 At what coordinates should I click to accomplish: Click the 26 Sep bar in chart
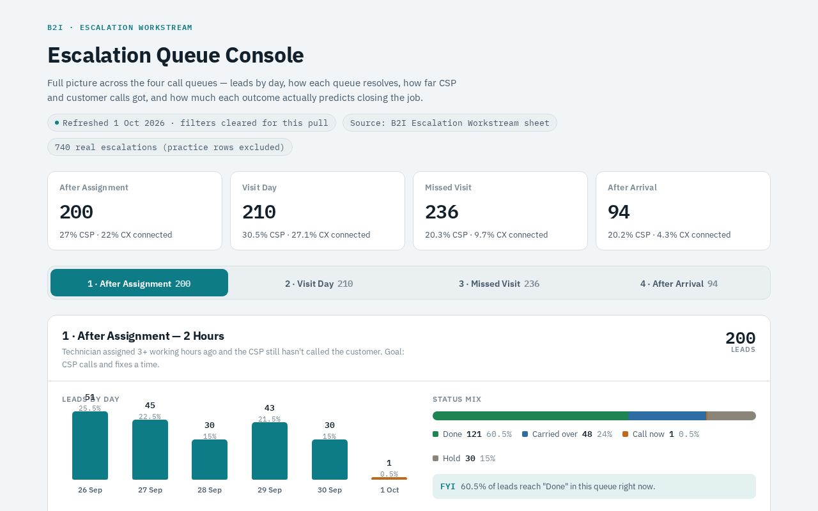[x=90, y=445]
